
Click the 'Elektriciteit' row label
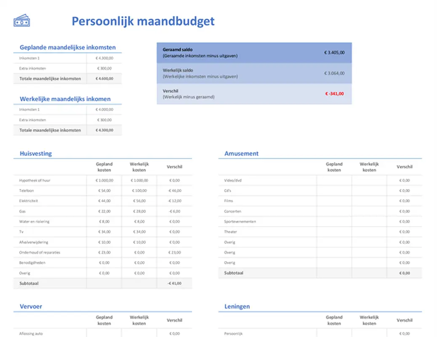coord(29,201)
